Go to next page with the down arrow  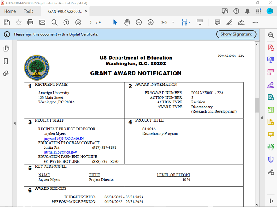click(78, 22)
